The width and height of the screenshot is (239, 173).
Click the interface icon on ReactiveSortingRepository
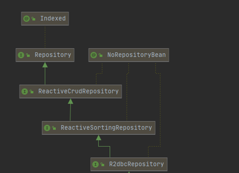tap(47, 128)
